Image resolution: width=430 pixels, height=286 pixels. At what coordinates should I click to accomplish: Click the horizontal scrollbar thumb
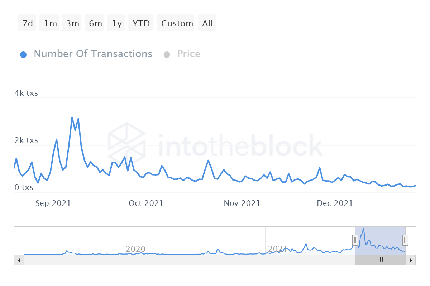click(x=380, y=260)
